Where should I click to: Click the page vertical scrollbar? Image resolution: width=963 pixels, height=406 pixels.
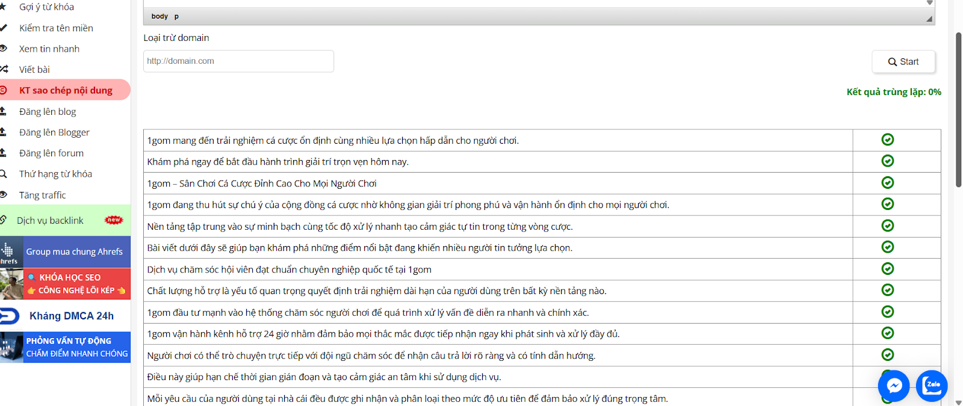coord(958,108)
